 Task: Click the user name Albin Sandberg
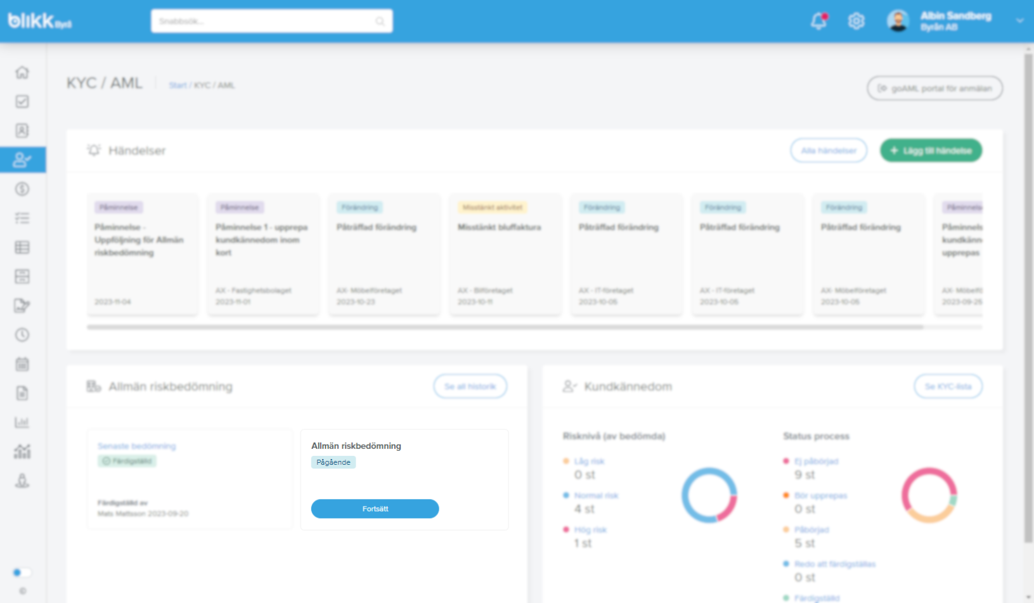coord(955,16)
